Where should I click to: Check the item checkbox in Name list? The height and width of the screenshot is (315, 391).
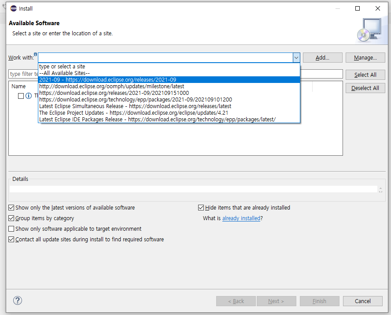click(x=21, y=96)
